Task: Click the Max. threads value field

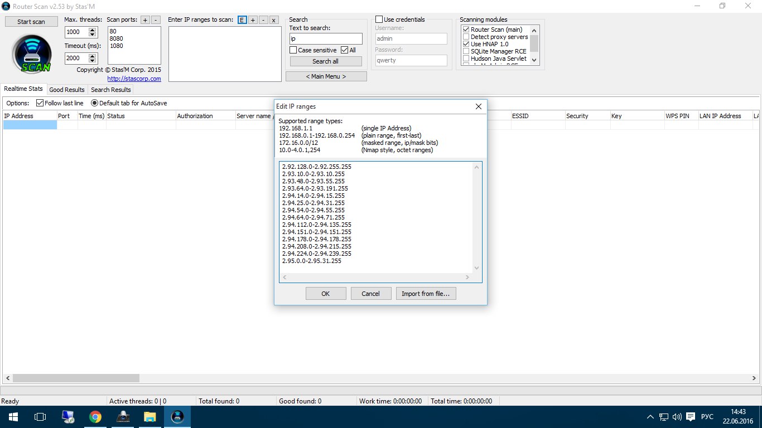Action: pyautogui.click(x=76, y=32)
